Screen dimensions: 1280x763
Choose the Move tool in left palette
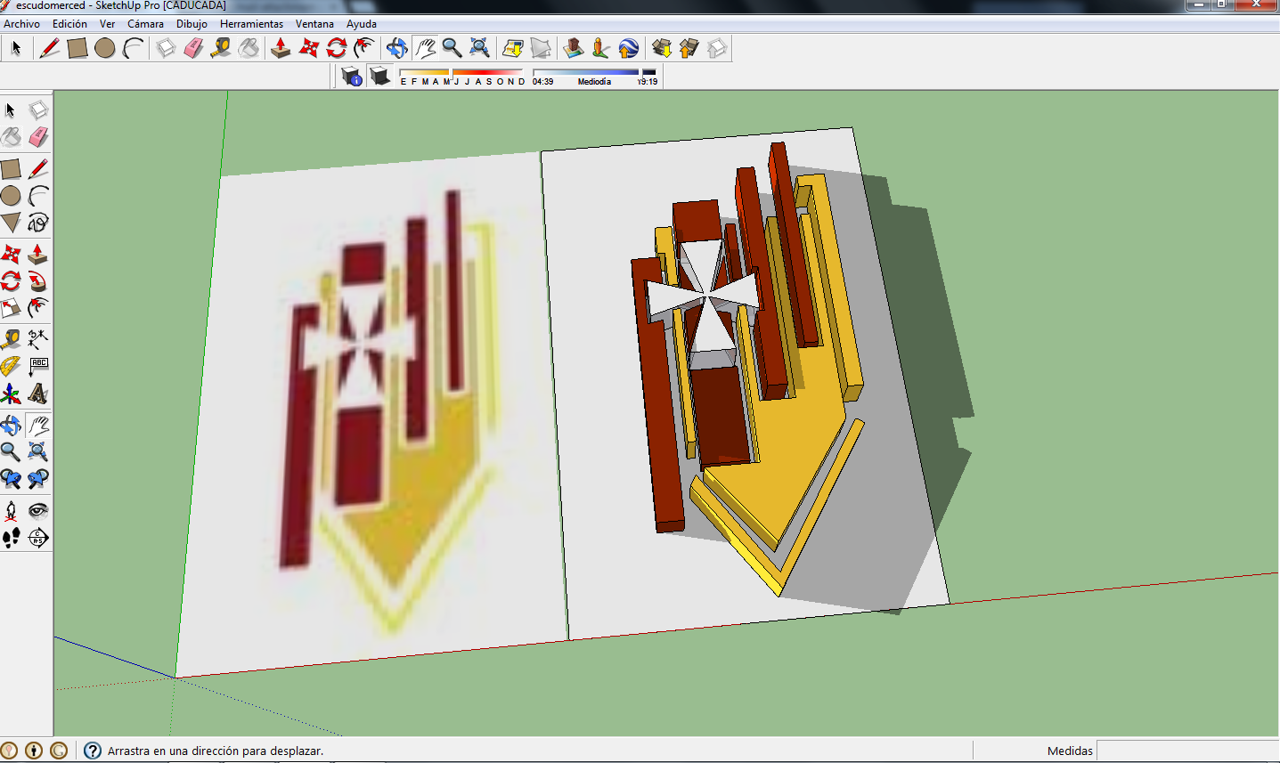[11, 256]
